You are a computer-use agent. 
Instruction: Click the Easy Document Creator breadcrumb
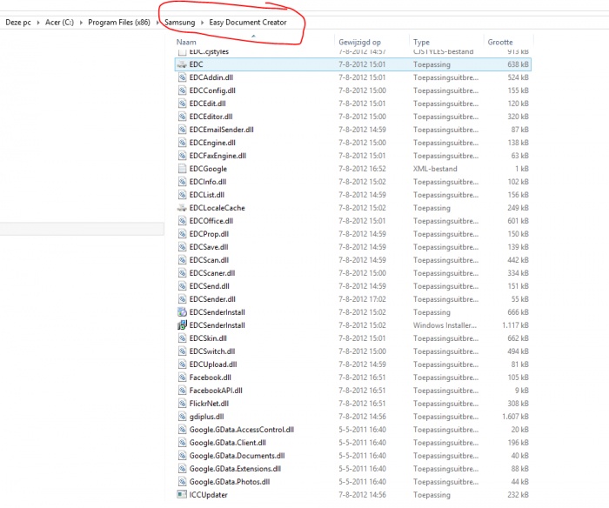(x=248, y=23)
